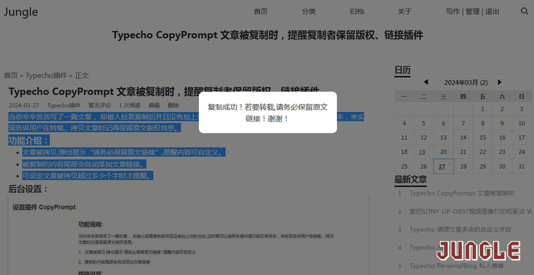Click calendar date 1

(483, 109)
